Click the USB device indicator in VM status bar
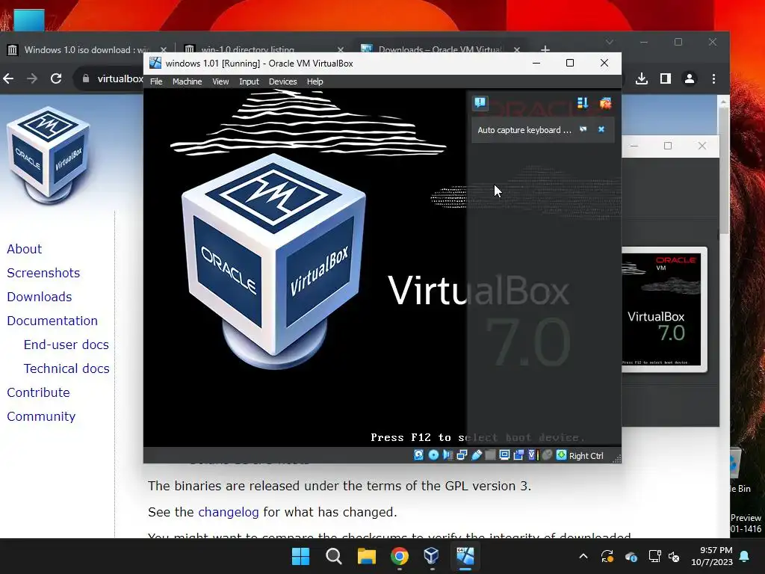The width and height of the screenshot is (765, 574). coord(476,455)
